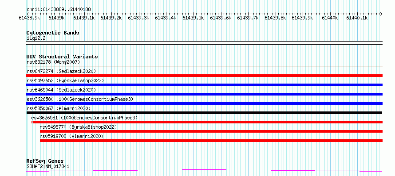The width and height of the screenshot is (395, 176).
Task: Click the 61440.1k ruler tick label
Action: point(357,18)
